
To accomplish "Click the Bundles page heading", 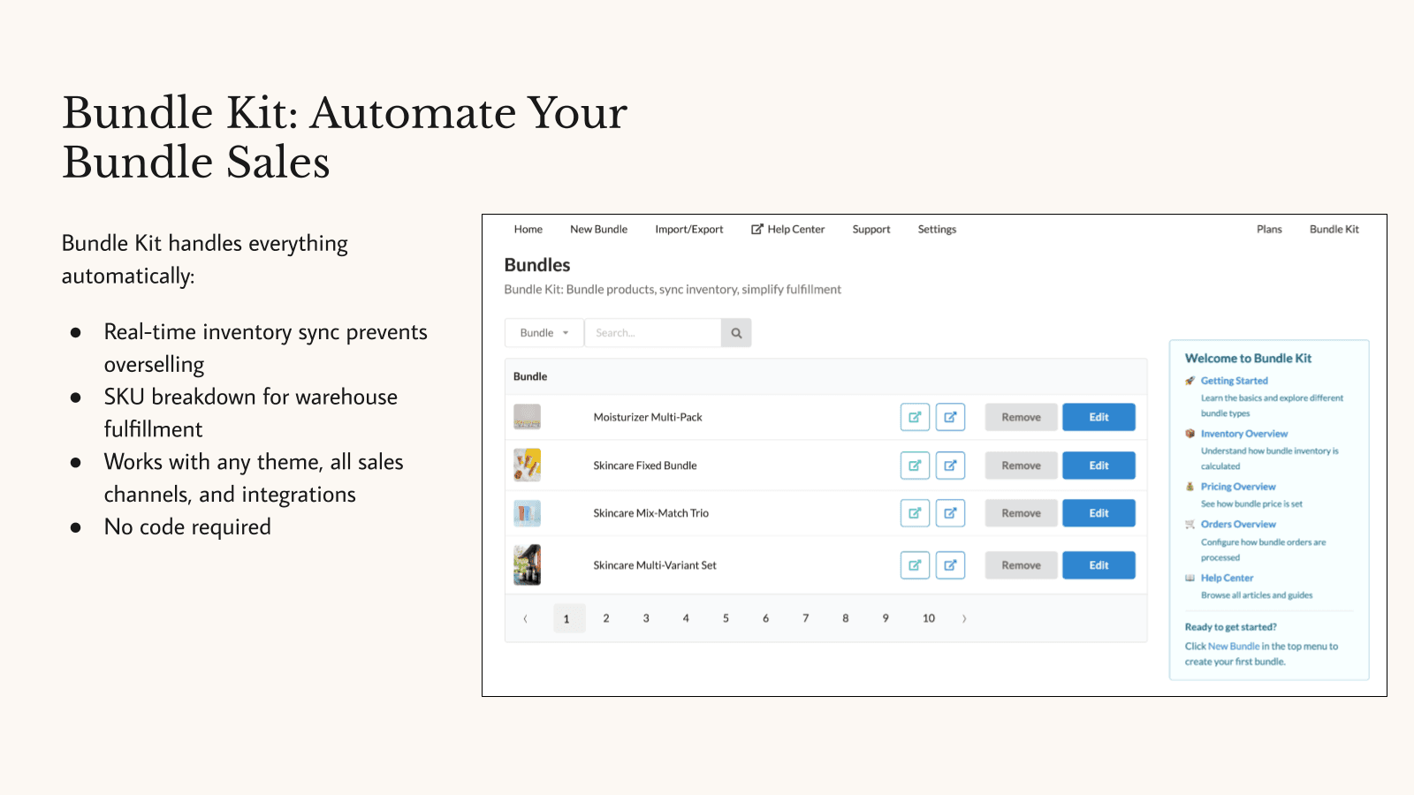I will pyautogui.click(x=537, y=265).
